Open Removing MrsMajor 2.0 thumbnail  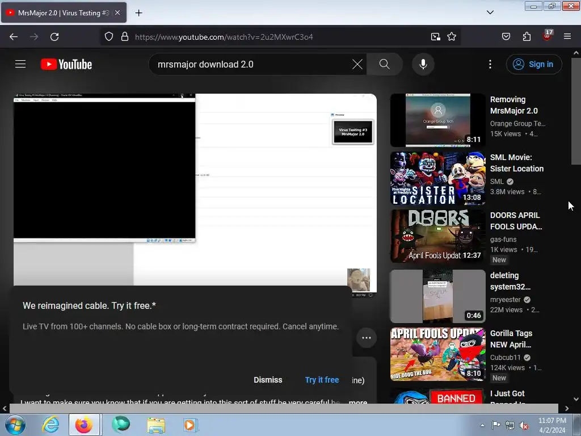(x=437, y=120)
